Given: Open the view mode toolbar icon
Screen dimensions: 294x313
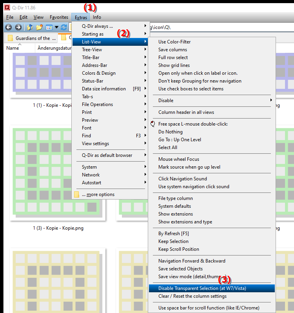Looking at the screenshot, I should point(49,27).
